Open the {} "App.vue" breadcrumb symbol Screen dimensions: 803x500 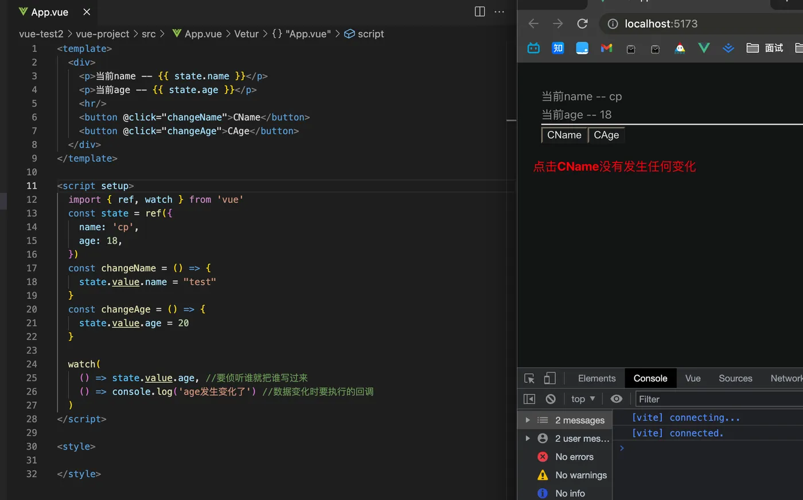[x=301, y=34]
